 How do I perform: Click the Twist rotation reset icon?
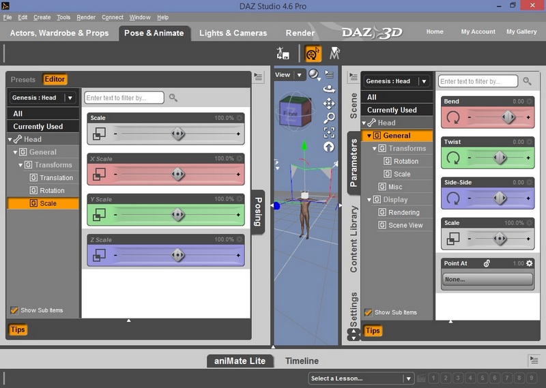pyautogui.click(x=453, y=158)
